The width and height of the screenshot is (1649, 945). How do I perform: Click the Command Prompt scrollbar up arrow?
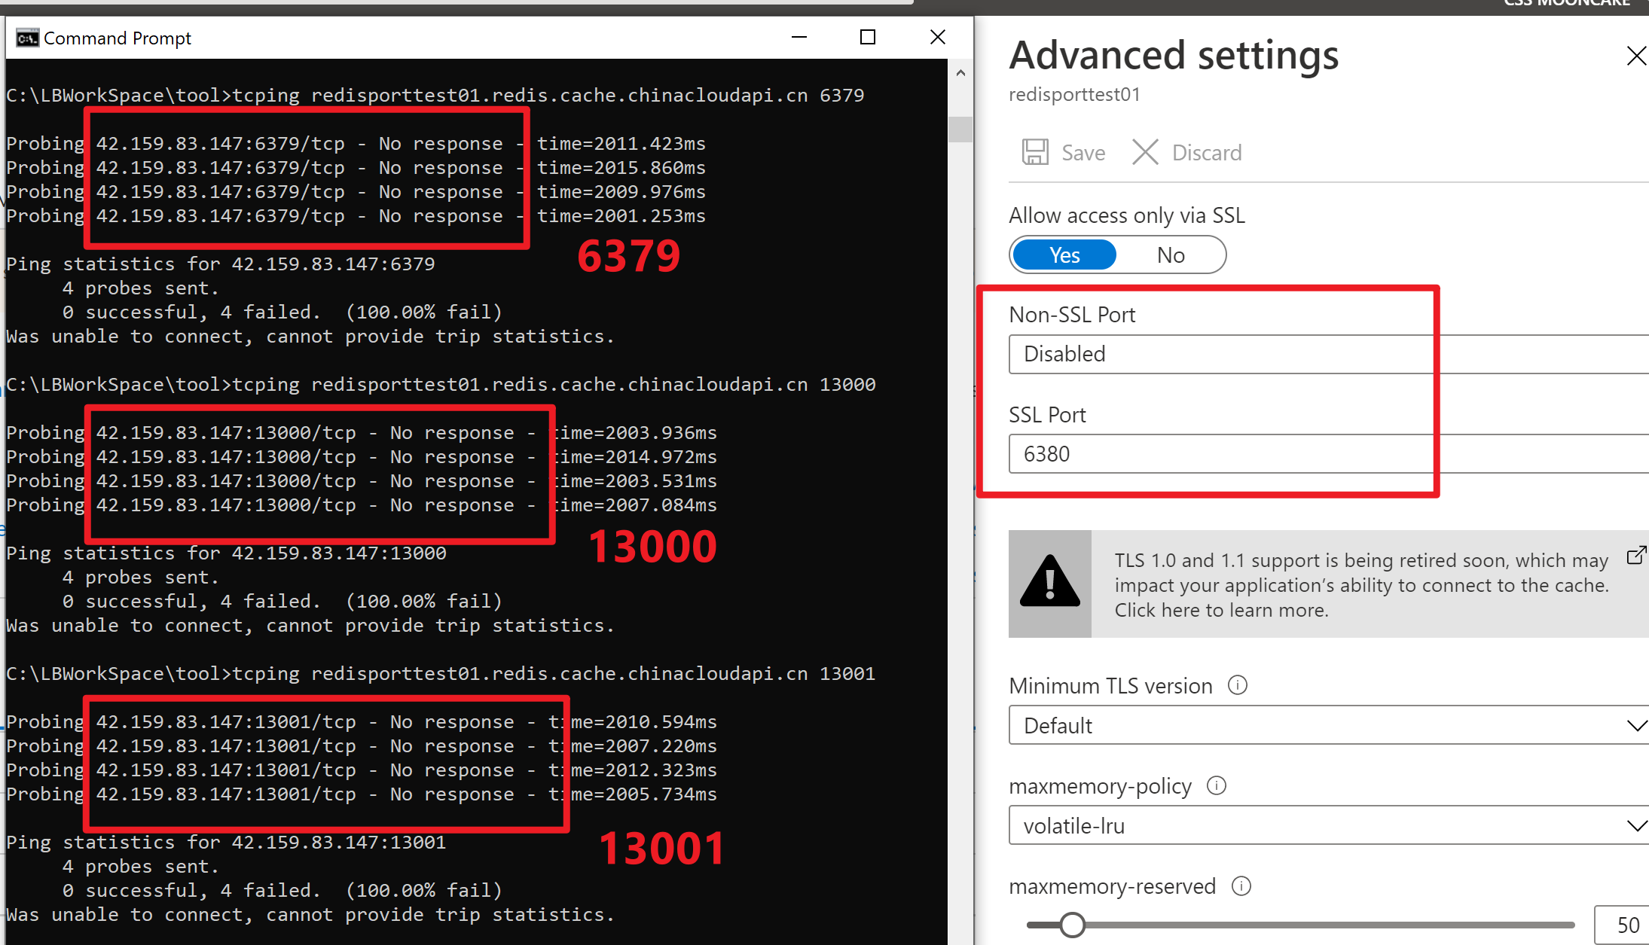click(960, 73)
